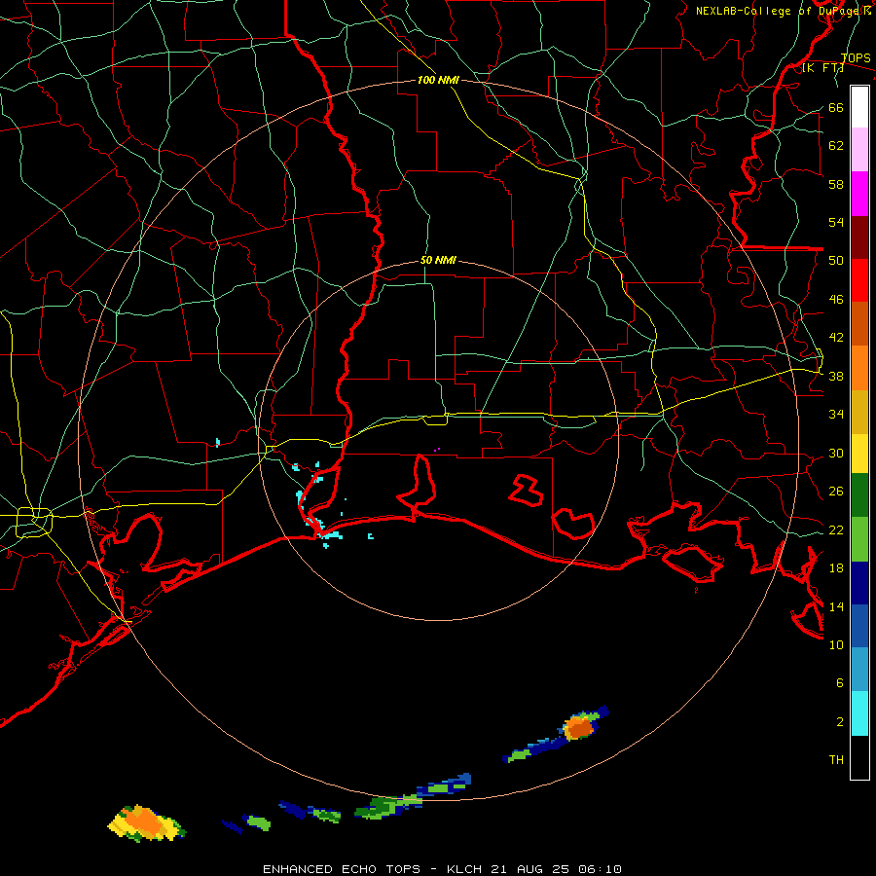Select the light green legend swatch
Viewport: 876px width, 876px height.
(x=859, y=539)
